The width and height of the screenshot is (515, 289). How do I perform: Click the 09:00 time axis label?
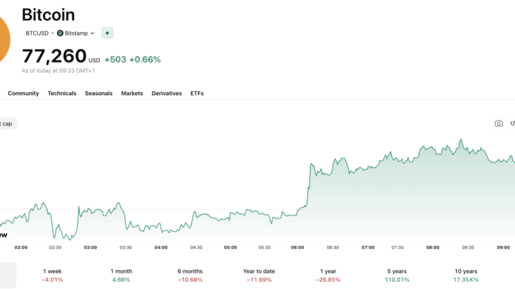click(503, 247)
